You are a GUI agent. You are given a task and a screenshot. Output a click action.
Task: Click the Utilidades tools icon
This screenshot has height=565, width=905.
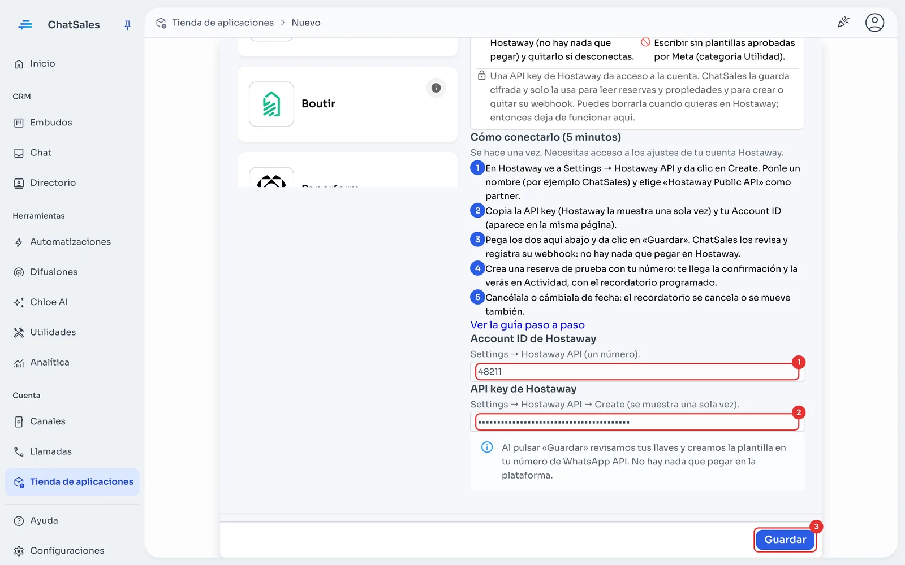[x=19, y=332]
